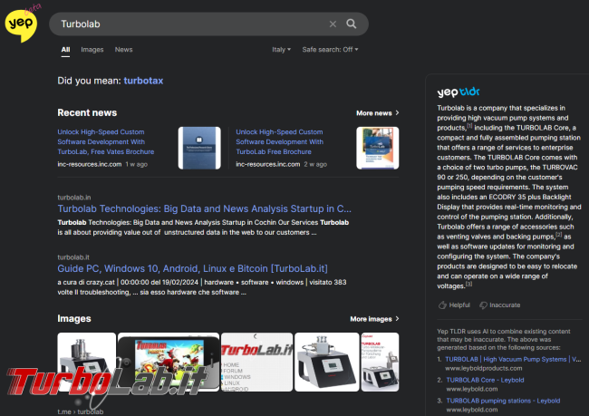
Task: Open the More news link
Action: point(378,113)
